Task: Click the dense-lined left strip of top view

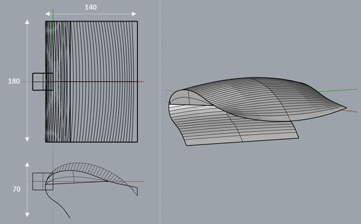Action: coord(58,82)
